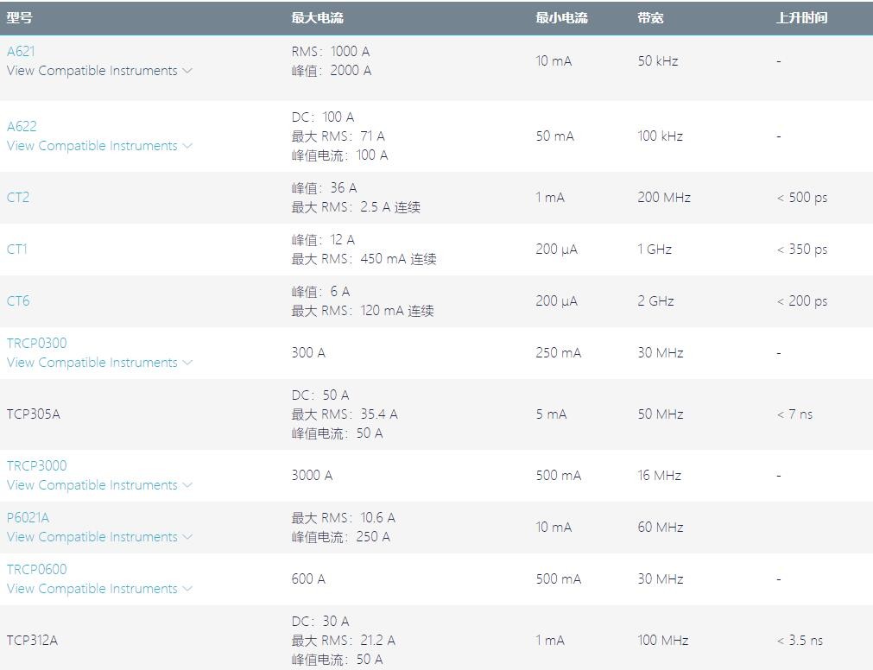Image resolution: width=873 pixels, height=670 pixels.
Task: Select the TRCP3000 bandwidth value 16 MHz
Action: (659, 476)
